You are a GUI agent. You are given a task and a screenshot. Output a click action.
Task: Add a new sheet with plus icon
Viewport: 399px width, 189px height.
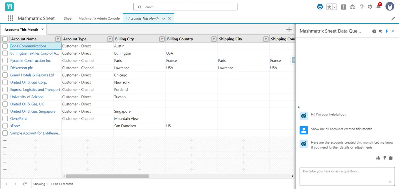[289, 30]
